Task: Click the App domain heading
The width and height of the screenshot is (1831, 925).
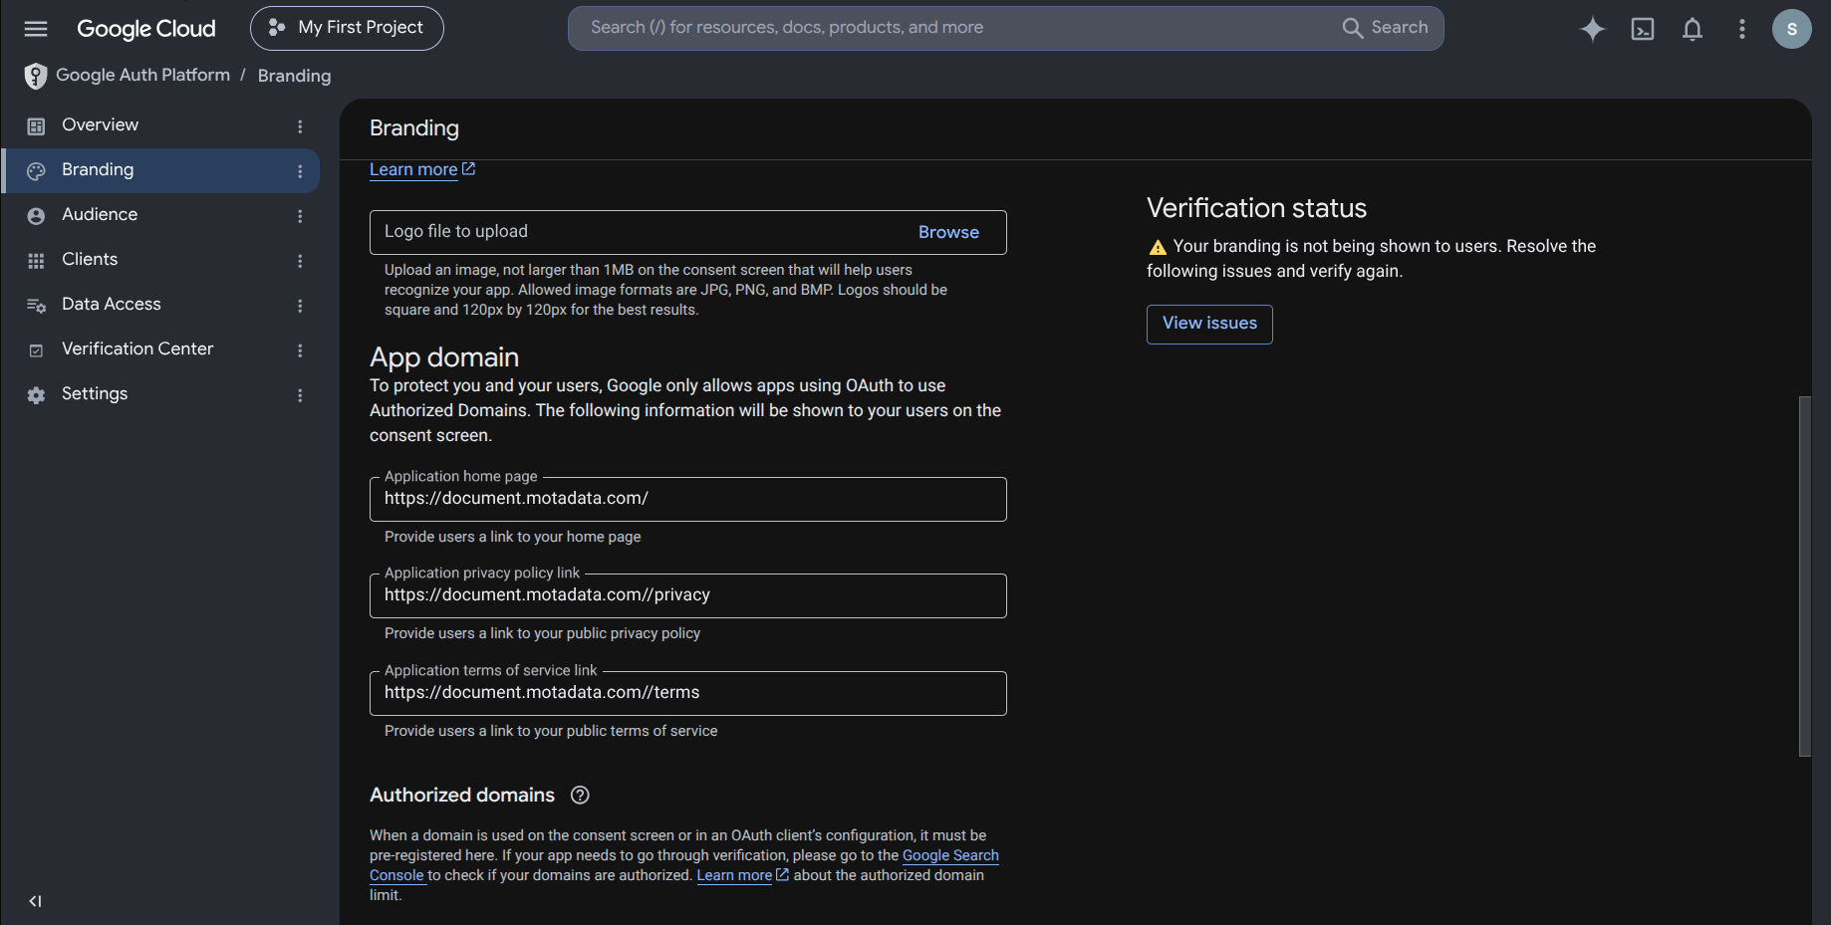Action: click(444, 357)
